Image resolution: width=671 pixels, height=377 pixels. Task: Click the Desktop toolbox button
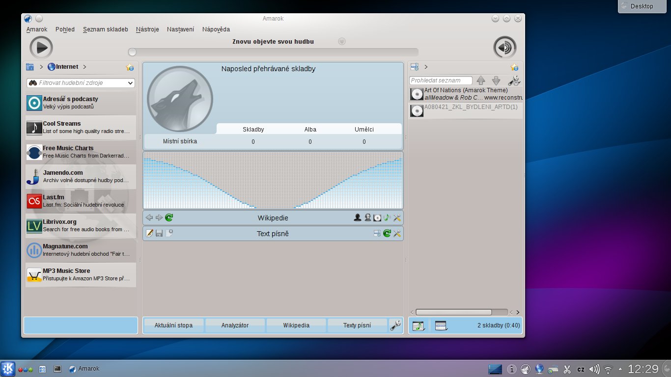pyautogui.click(x=642, y=6)
